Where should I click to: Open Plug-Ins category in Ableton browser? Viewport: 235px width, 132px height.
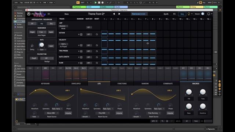(x=20, y=52)
